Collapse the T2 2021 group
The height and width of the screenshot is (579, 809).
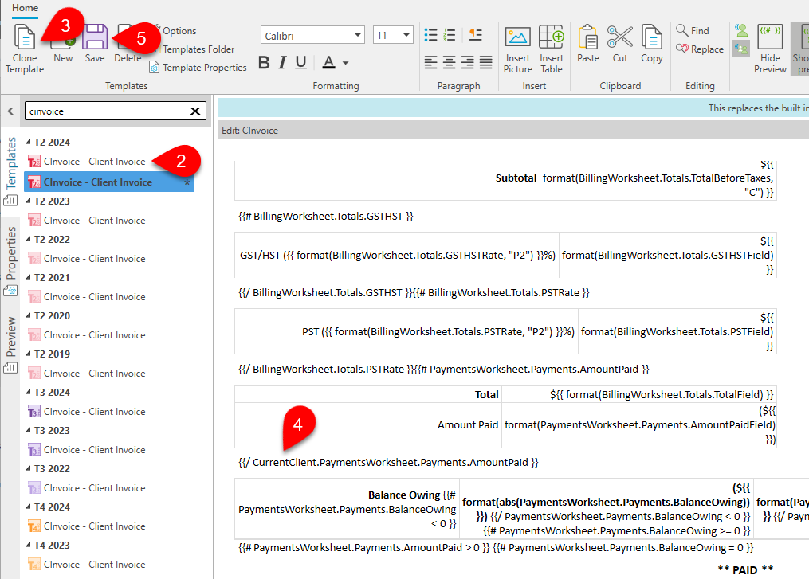(29, 277)
